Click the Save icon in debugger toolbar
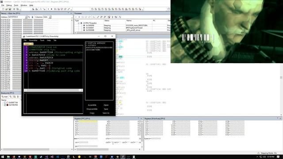 10,9
